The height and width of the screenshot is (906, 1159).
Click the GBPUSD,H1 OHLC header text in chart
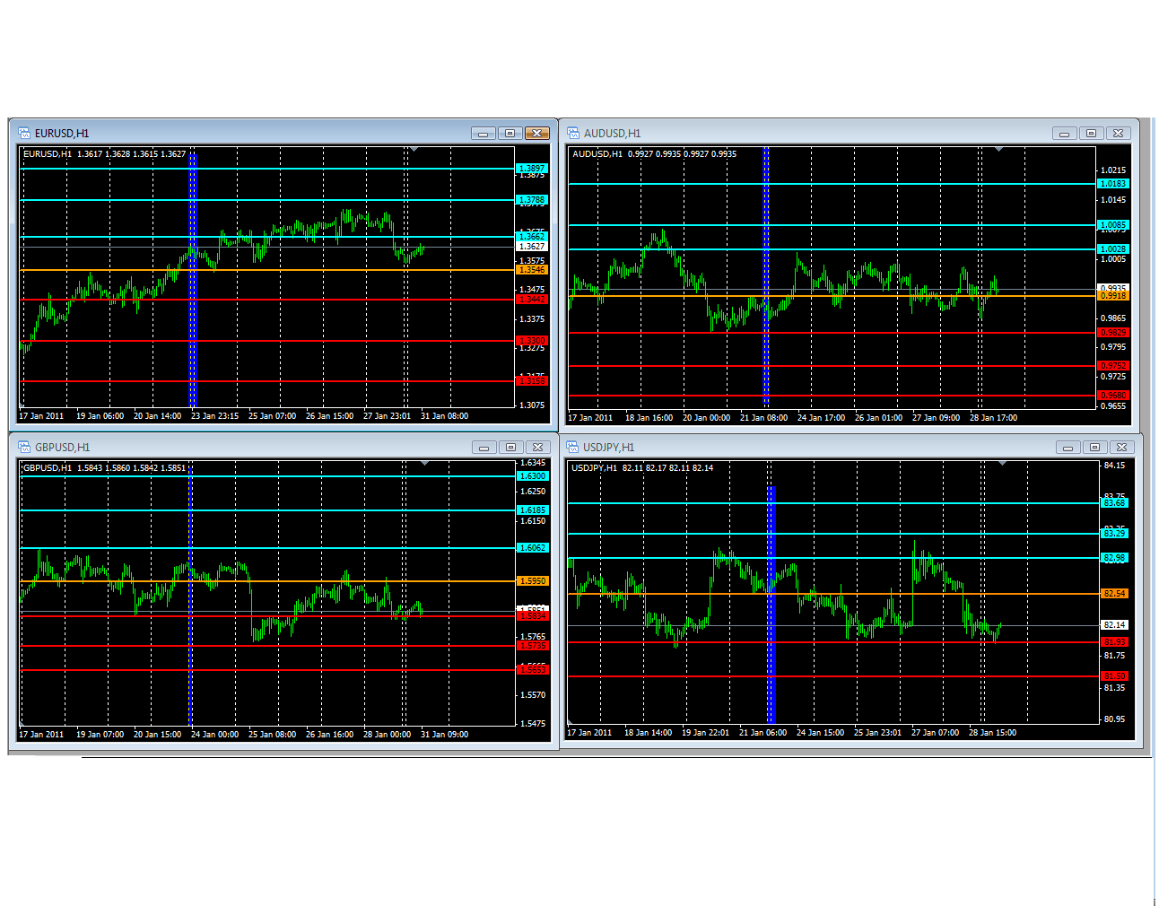(104, 468)
